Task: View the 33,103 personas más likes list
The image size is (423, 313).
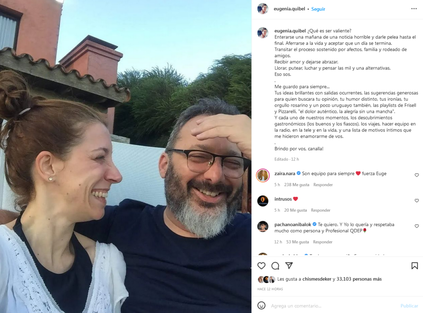Action: coord(359,279)
